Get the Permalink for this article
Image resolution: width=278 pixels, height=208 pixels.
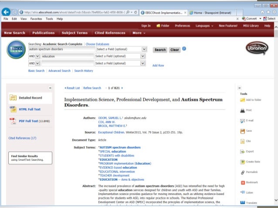(x=243, y=172)
